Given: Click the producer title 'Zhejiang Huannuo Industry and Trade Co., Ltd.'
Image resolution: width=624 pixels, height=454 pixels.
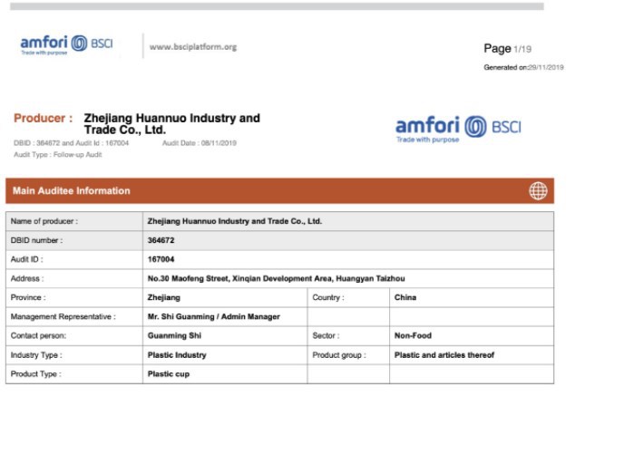Looking at the screenshot, I should (x=172, y=123).
